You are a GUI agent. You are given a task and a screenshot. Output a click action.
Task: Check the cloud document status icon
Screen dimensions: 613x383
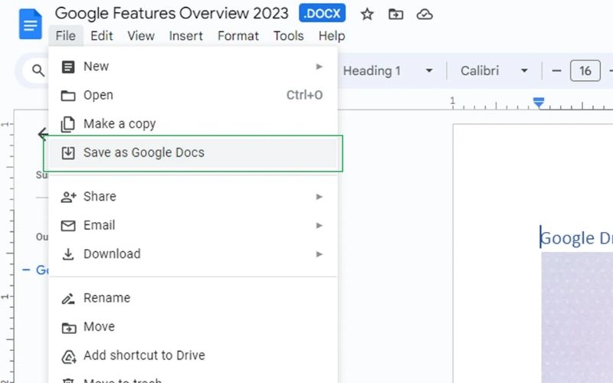pos(425,15)
